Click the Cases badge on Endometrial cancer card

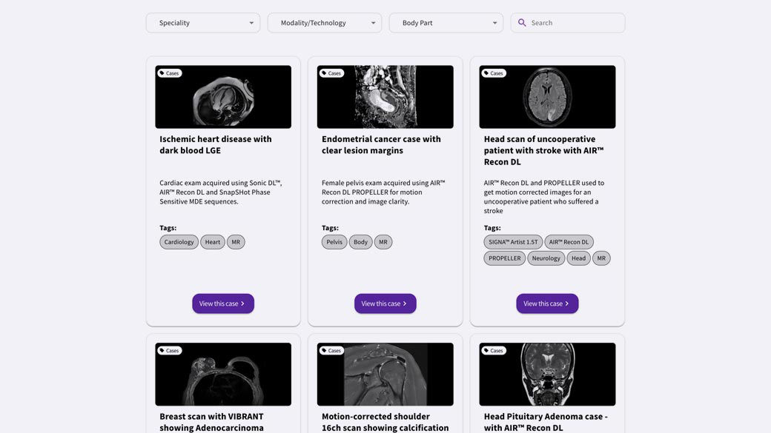point(331,73)
